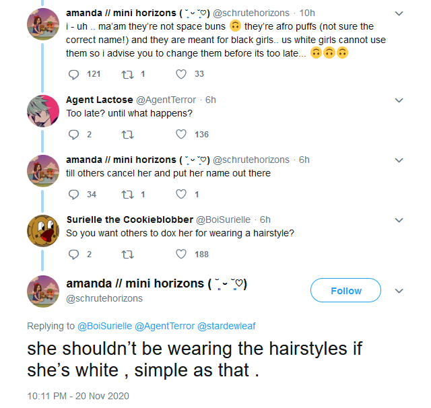Reply to Agent Lactose's tweet
This screenshot has width=431, height=408.
pyautogui.click(x=74, y=134)
